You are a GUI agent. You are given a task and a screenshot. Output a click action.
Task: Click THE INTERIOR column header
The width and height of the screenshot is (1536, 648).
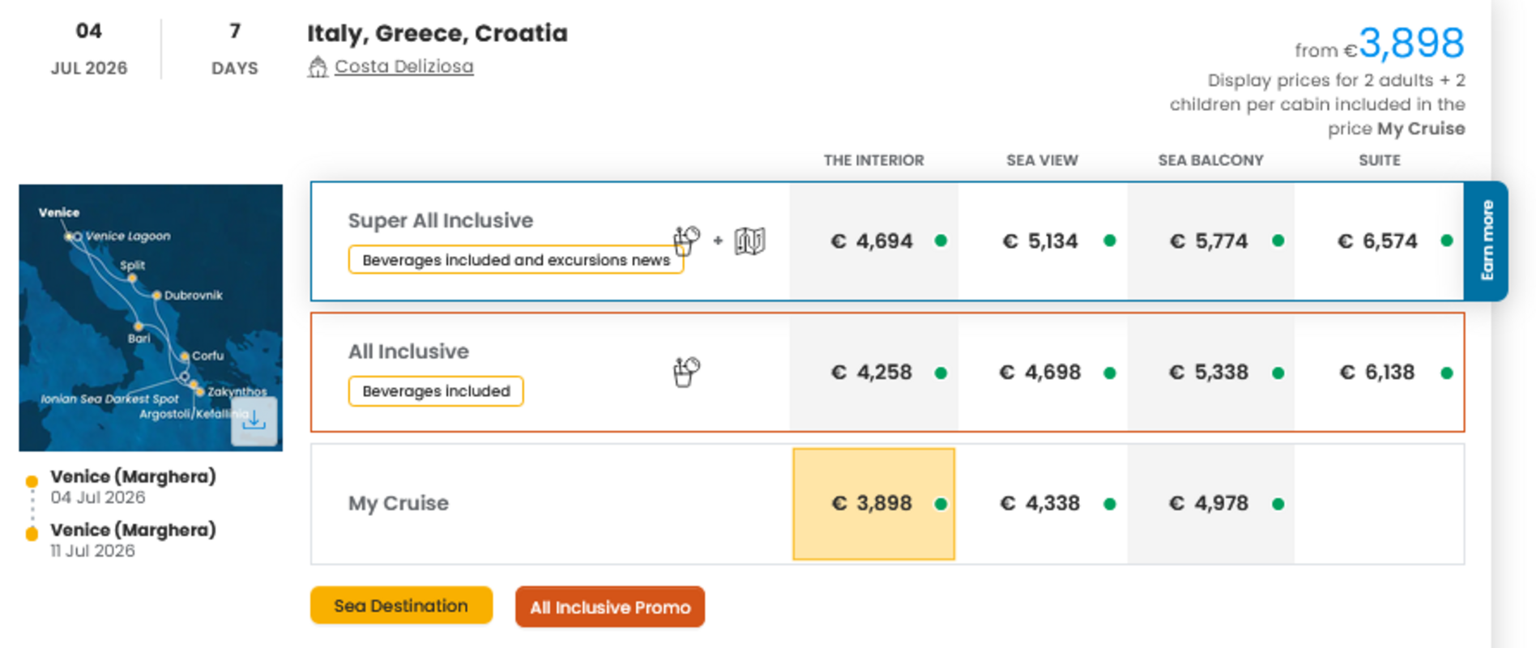click(873, 160)
